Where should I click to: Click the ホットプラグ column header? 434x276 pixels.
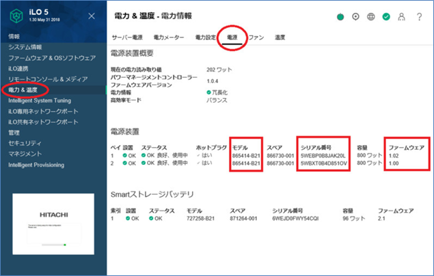click(x=211, y=148)
